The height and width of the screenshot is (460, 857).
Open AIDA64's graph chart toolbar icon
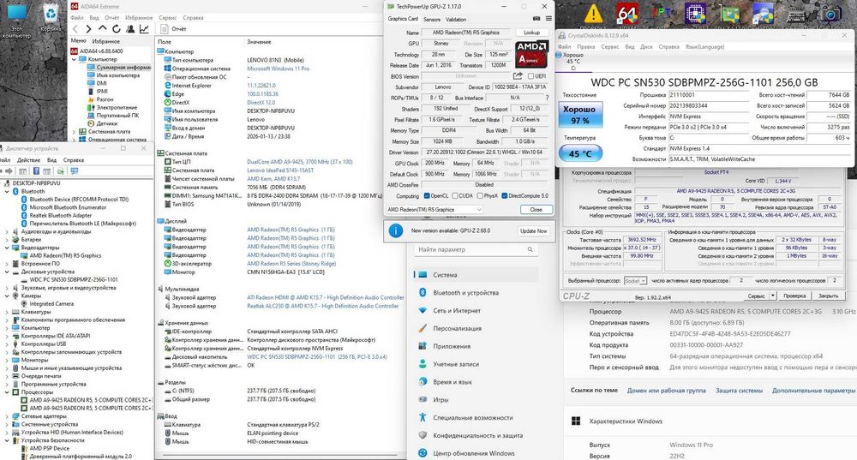pyautogui.click(x=144, y=29)
